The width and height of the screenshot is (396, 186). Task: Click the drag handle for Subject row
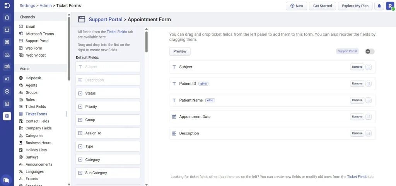pos(369,67)
